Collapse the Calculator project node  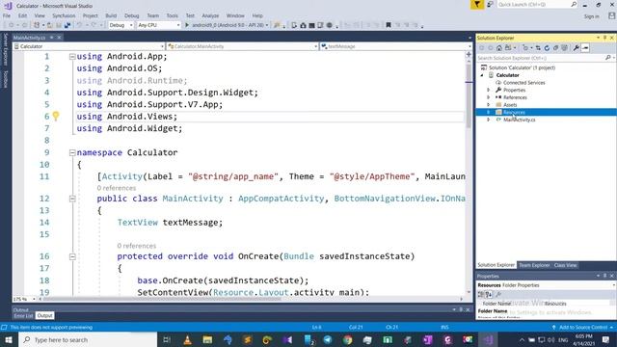coord(482,75)
